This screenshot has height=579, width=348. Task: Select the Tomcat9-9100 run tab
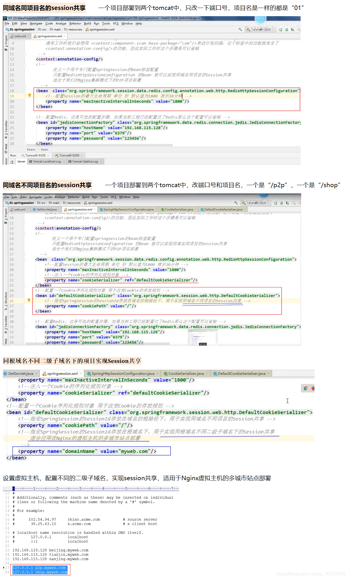coord(35,155)
